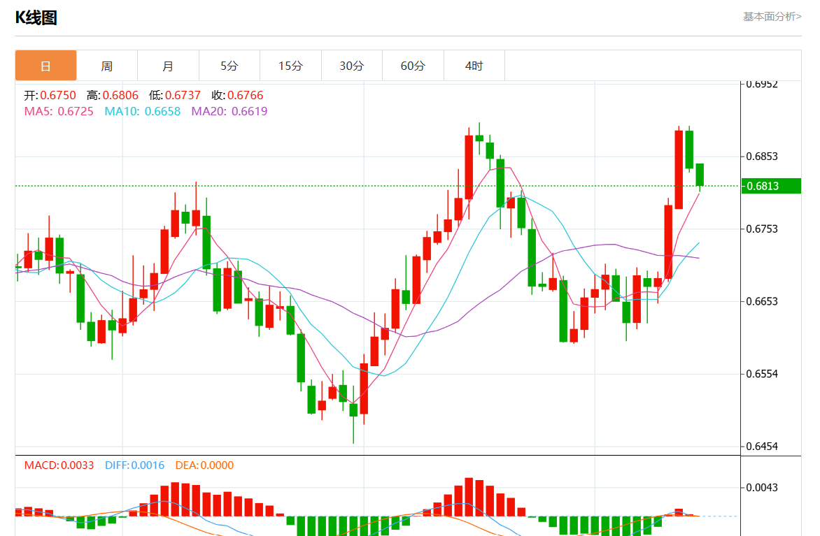This screenshot has height=536, width=820.
Task: Open the 60分 interval tab
Action: tap(413, 66)
